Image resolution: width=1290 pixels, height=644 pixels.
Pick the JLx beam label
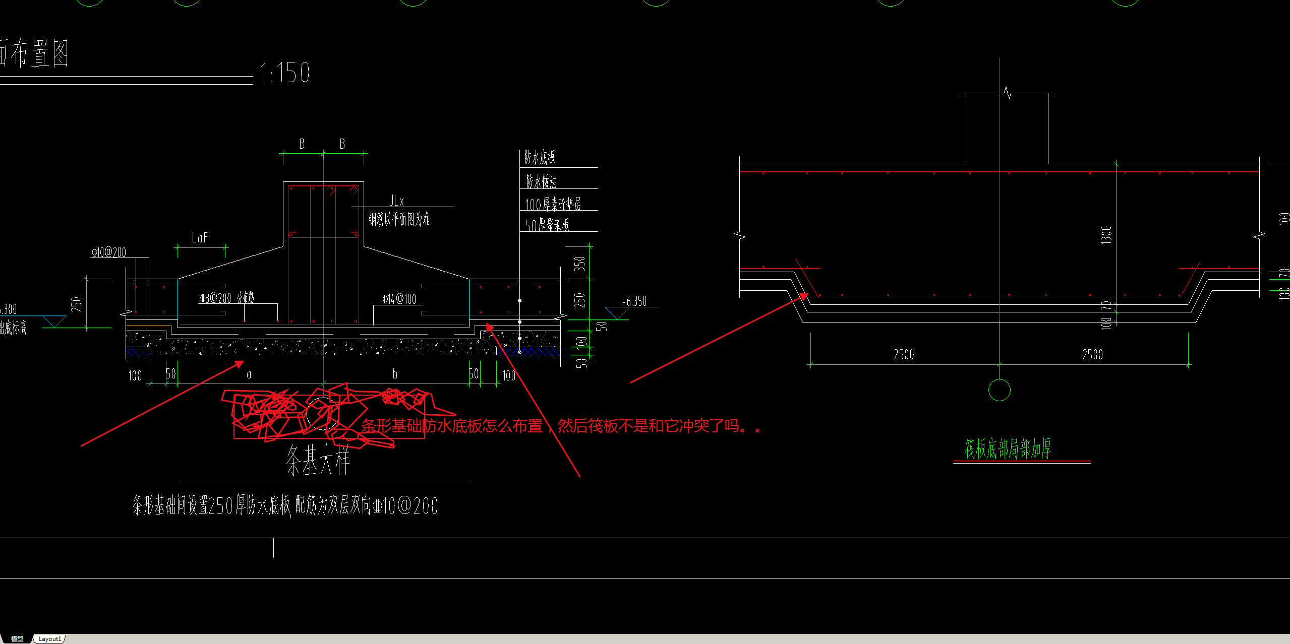(397, 201)
